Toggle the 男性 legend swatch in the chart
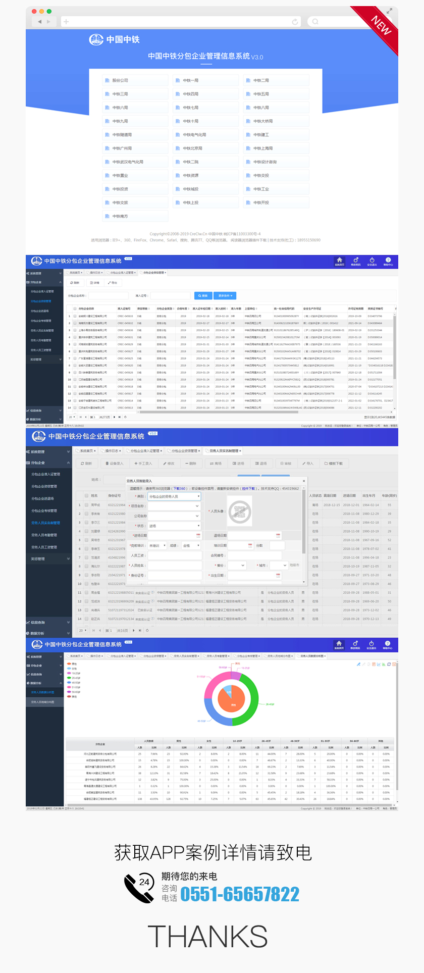This screenshot has width=424, height=973. coord(69,664)
